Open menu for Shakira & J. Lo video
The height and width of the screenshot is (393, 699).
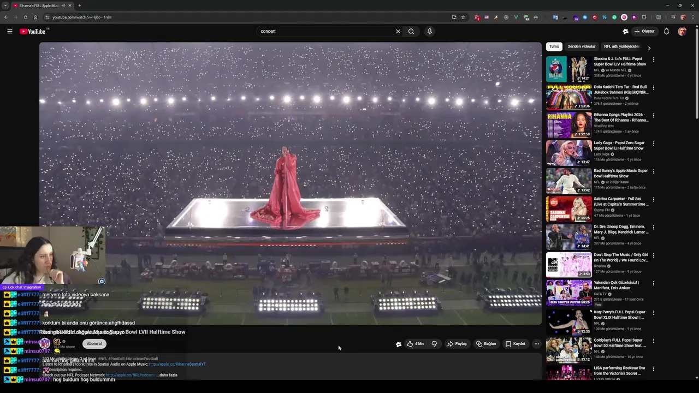pos(654,59)
